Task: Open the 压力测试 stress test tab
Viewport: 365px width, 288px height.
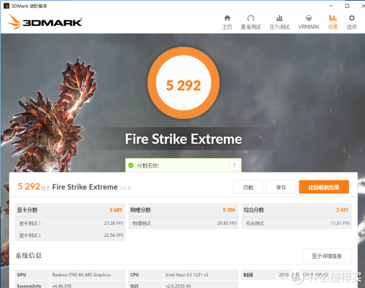Action: (279, 23)
